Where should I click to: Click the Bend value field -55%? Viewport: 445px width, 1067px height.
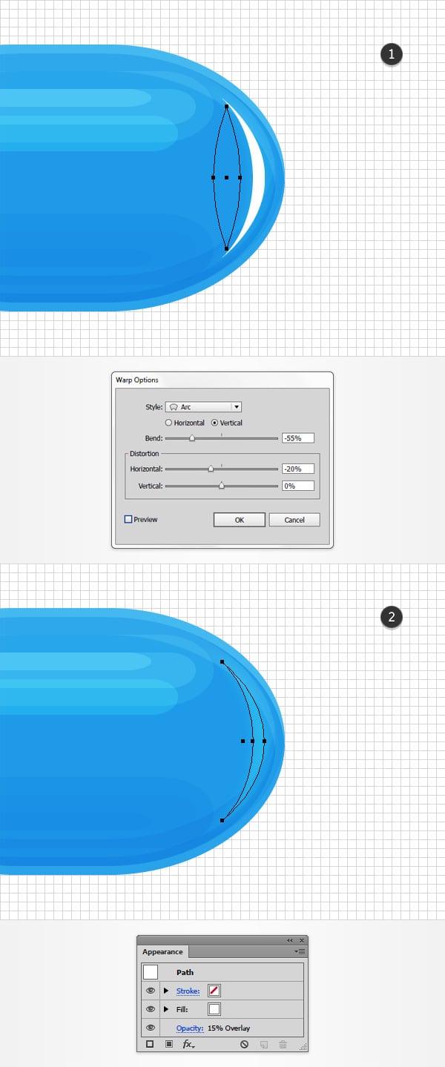tap(298, 438)
